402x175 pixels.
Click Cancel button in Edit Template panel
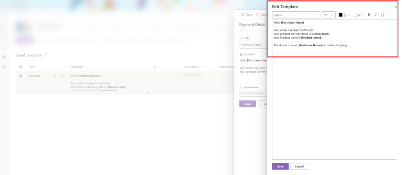point(299,166)
